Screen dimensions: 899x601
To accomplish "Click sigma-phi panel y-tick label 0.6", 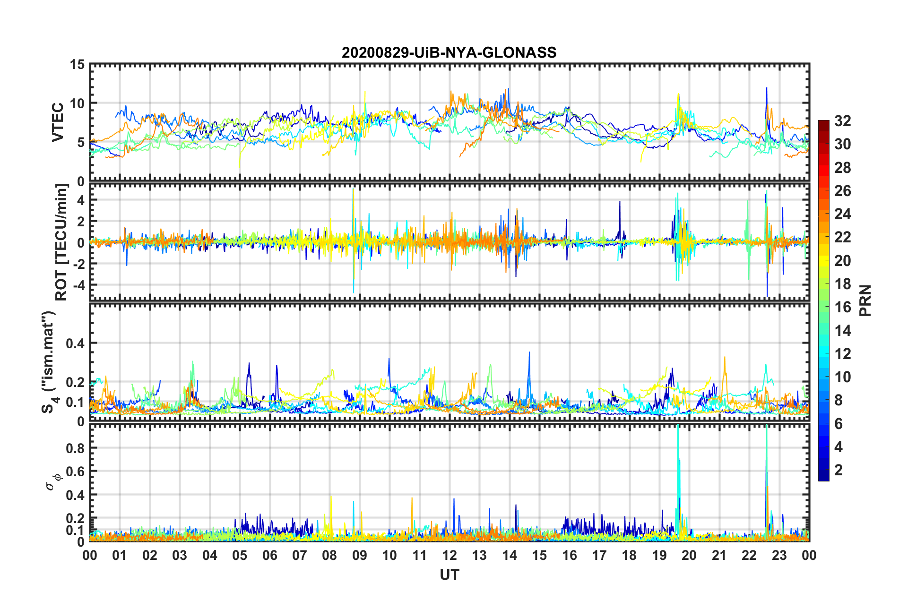I will (75, 472).
